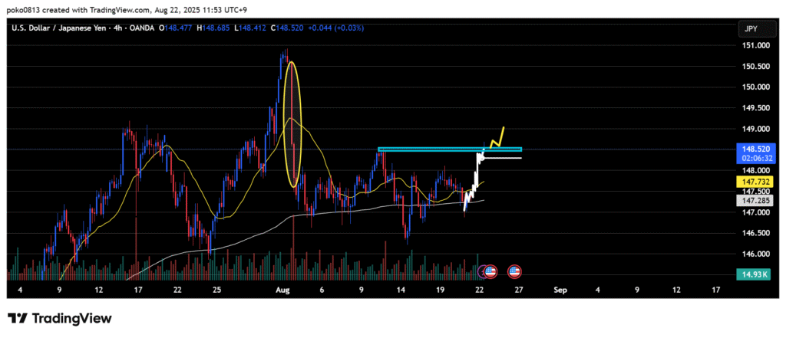Viewport: 786px width, 338px height.
Task: Click US flag economic event near 22
Action: coord(491,271)
